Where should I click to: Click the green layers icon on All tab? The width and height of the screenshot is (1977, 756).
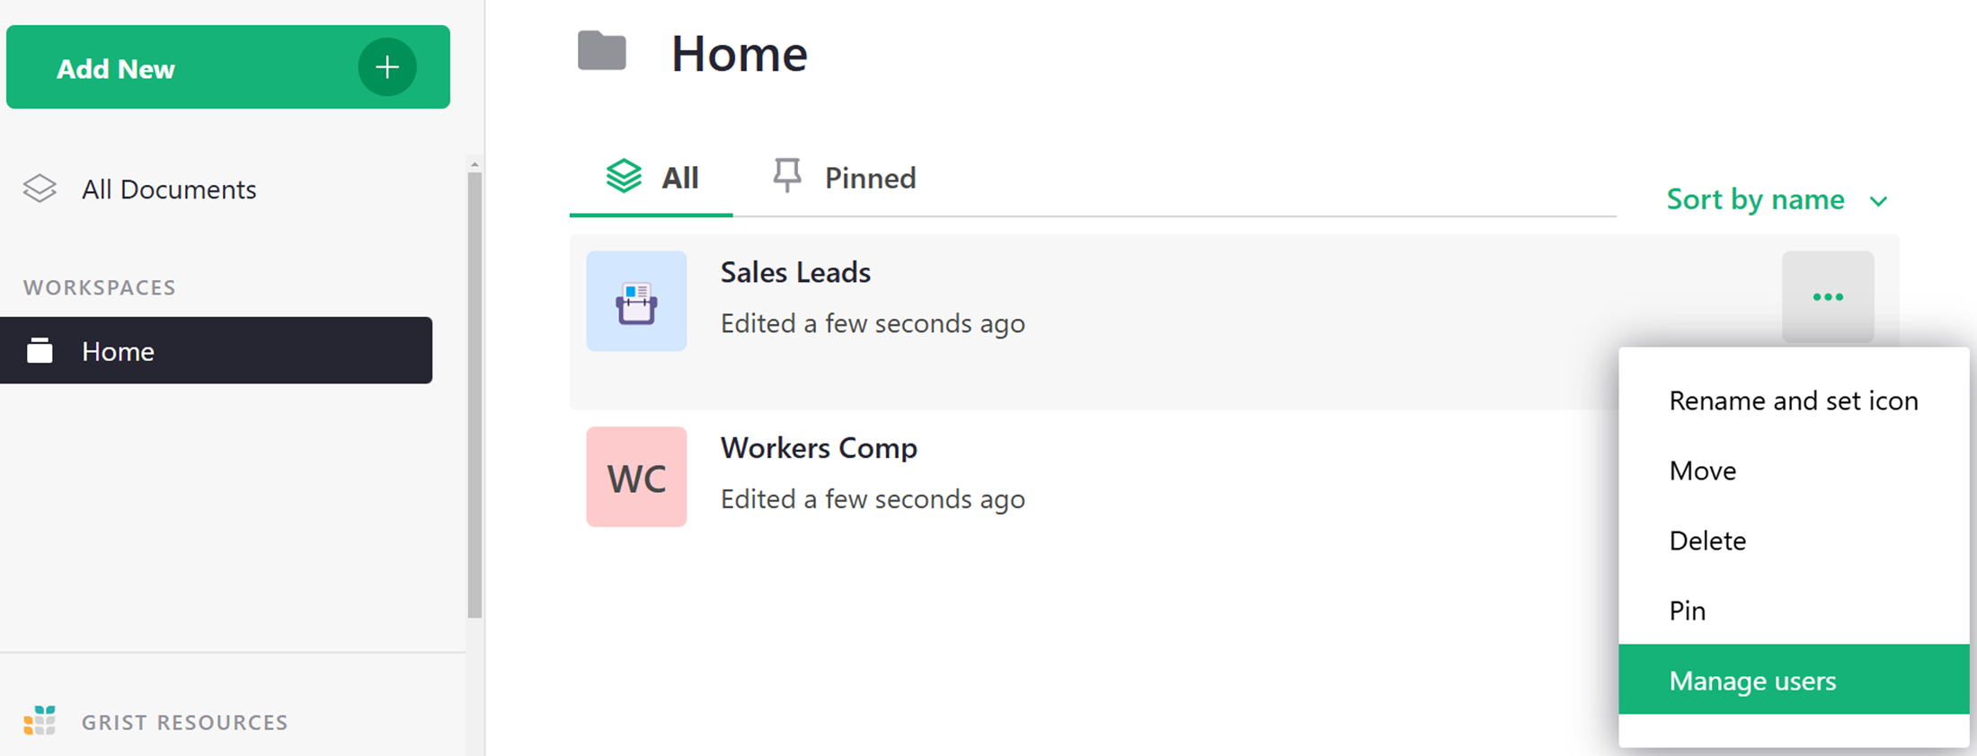(x=624, y=176)
